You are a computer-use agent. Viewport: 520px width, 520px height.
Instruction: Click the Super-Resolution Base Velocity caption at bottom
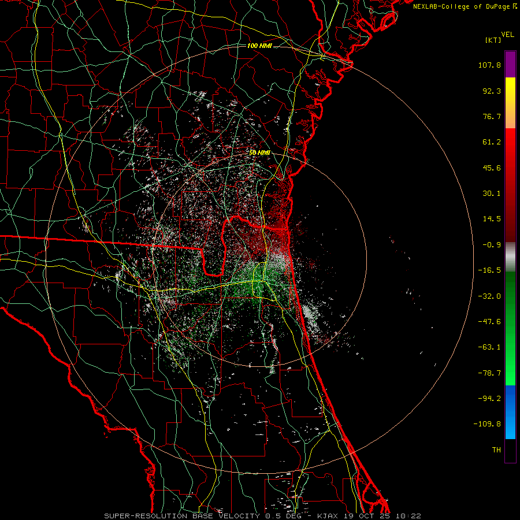[262, 516]
